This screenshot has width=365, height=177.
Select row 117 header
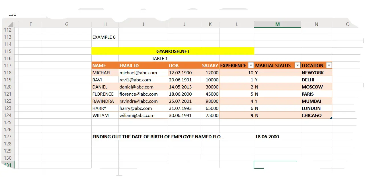coord(8,65)
